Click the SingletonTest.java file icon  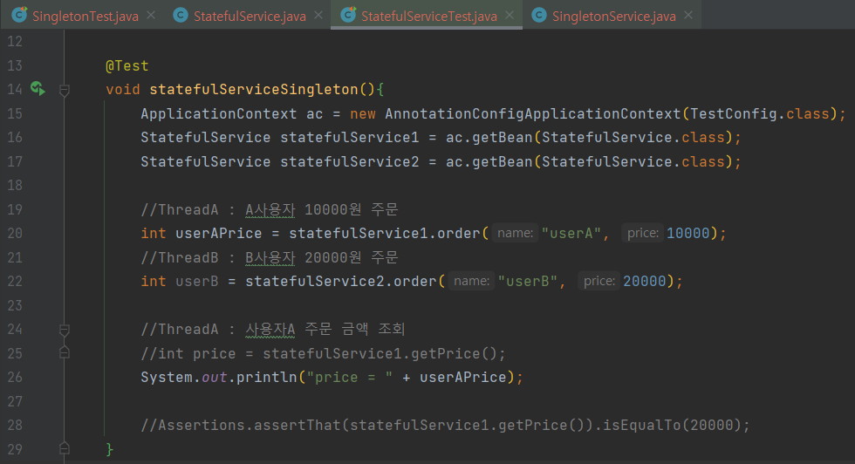click(x=19, y=15)
